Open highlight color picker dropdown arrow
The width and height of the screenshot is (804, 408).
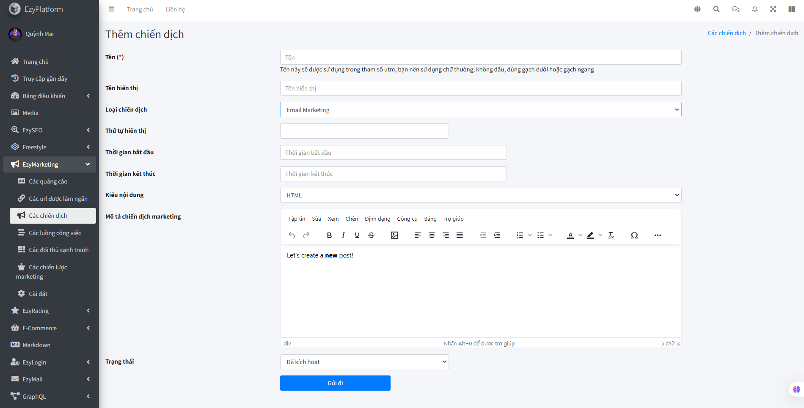coord(600,235)
